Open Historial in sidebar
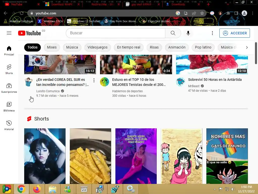 [x=9, y=125]
